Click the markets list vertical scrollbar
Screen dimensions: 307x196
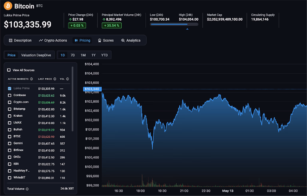point(73,99)
